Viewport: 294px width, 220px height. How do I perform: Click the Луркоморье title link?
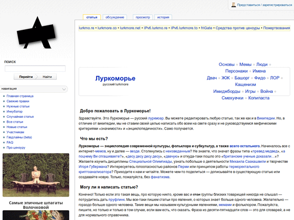click(x=115, y=78)
